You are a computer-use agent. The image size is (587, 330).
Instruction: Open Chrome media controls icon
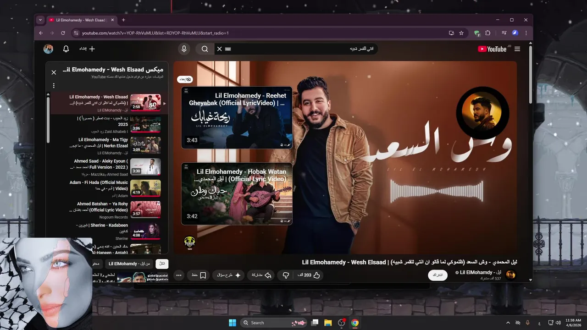tap(504, 33)
